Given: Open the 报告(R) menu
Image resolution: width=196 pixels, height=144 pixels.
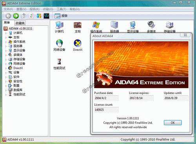Looking at the screenshot, I should [34, 9].
